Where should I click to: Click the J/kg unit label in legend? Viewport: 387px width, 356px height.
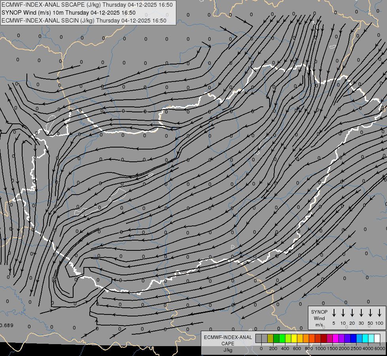(228, 350)
